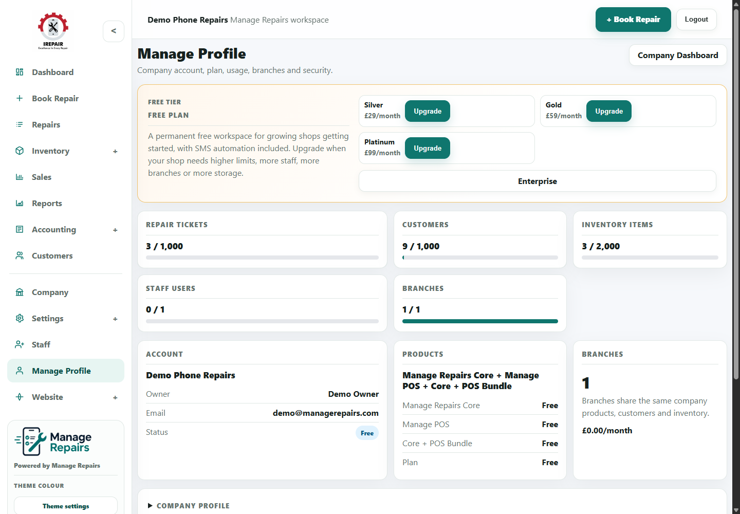Click the '9 / 1,000' customers count
Image resolution: width=740 pixels, height=514 pixels.
(x=421, y=246)
